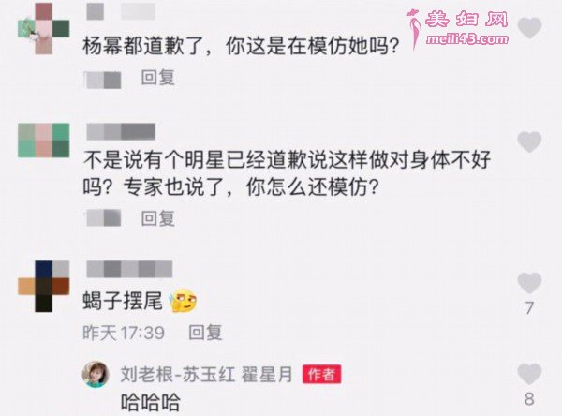Like the author's 哈哈哈 reply
Screen dimensions: 562x416
point(529,373)
